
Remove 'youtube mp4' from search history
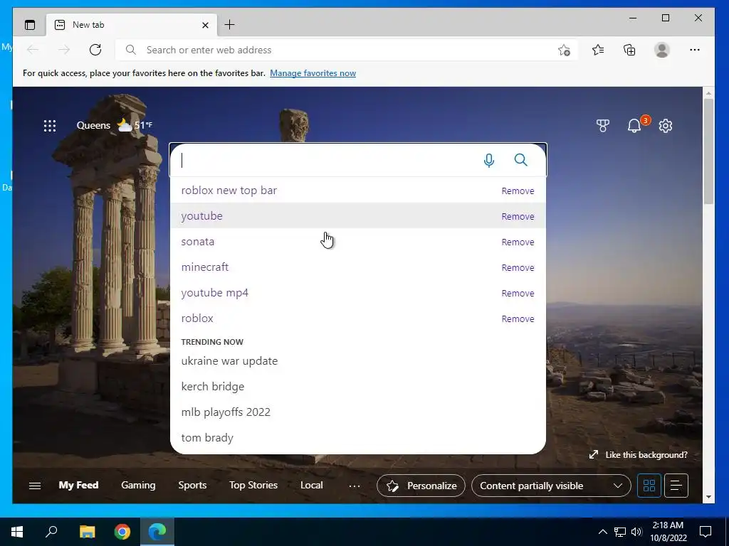(x=518, y=293)
